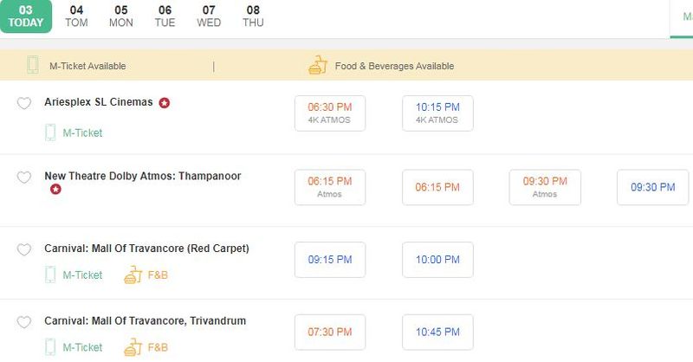
Task: Open Ariesplex SL Cinemas theatre link
Action: click(x=99, y=102)
